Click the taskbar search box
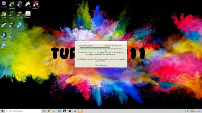This screenshot has height=113, width=202. (x=23, y=111)
